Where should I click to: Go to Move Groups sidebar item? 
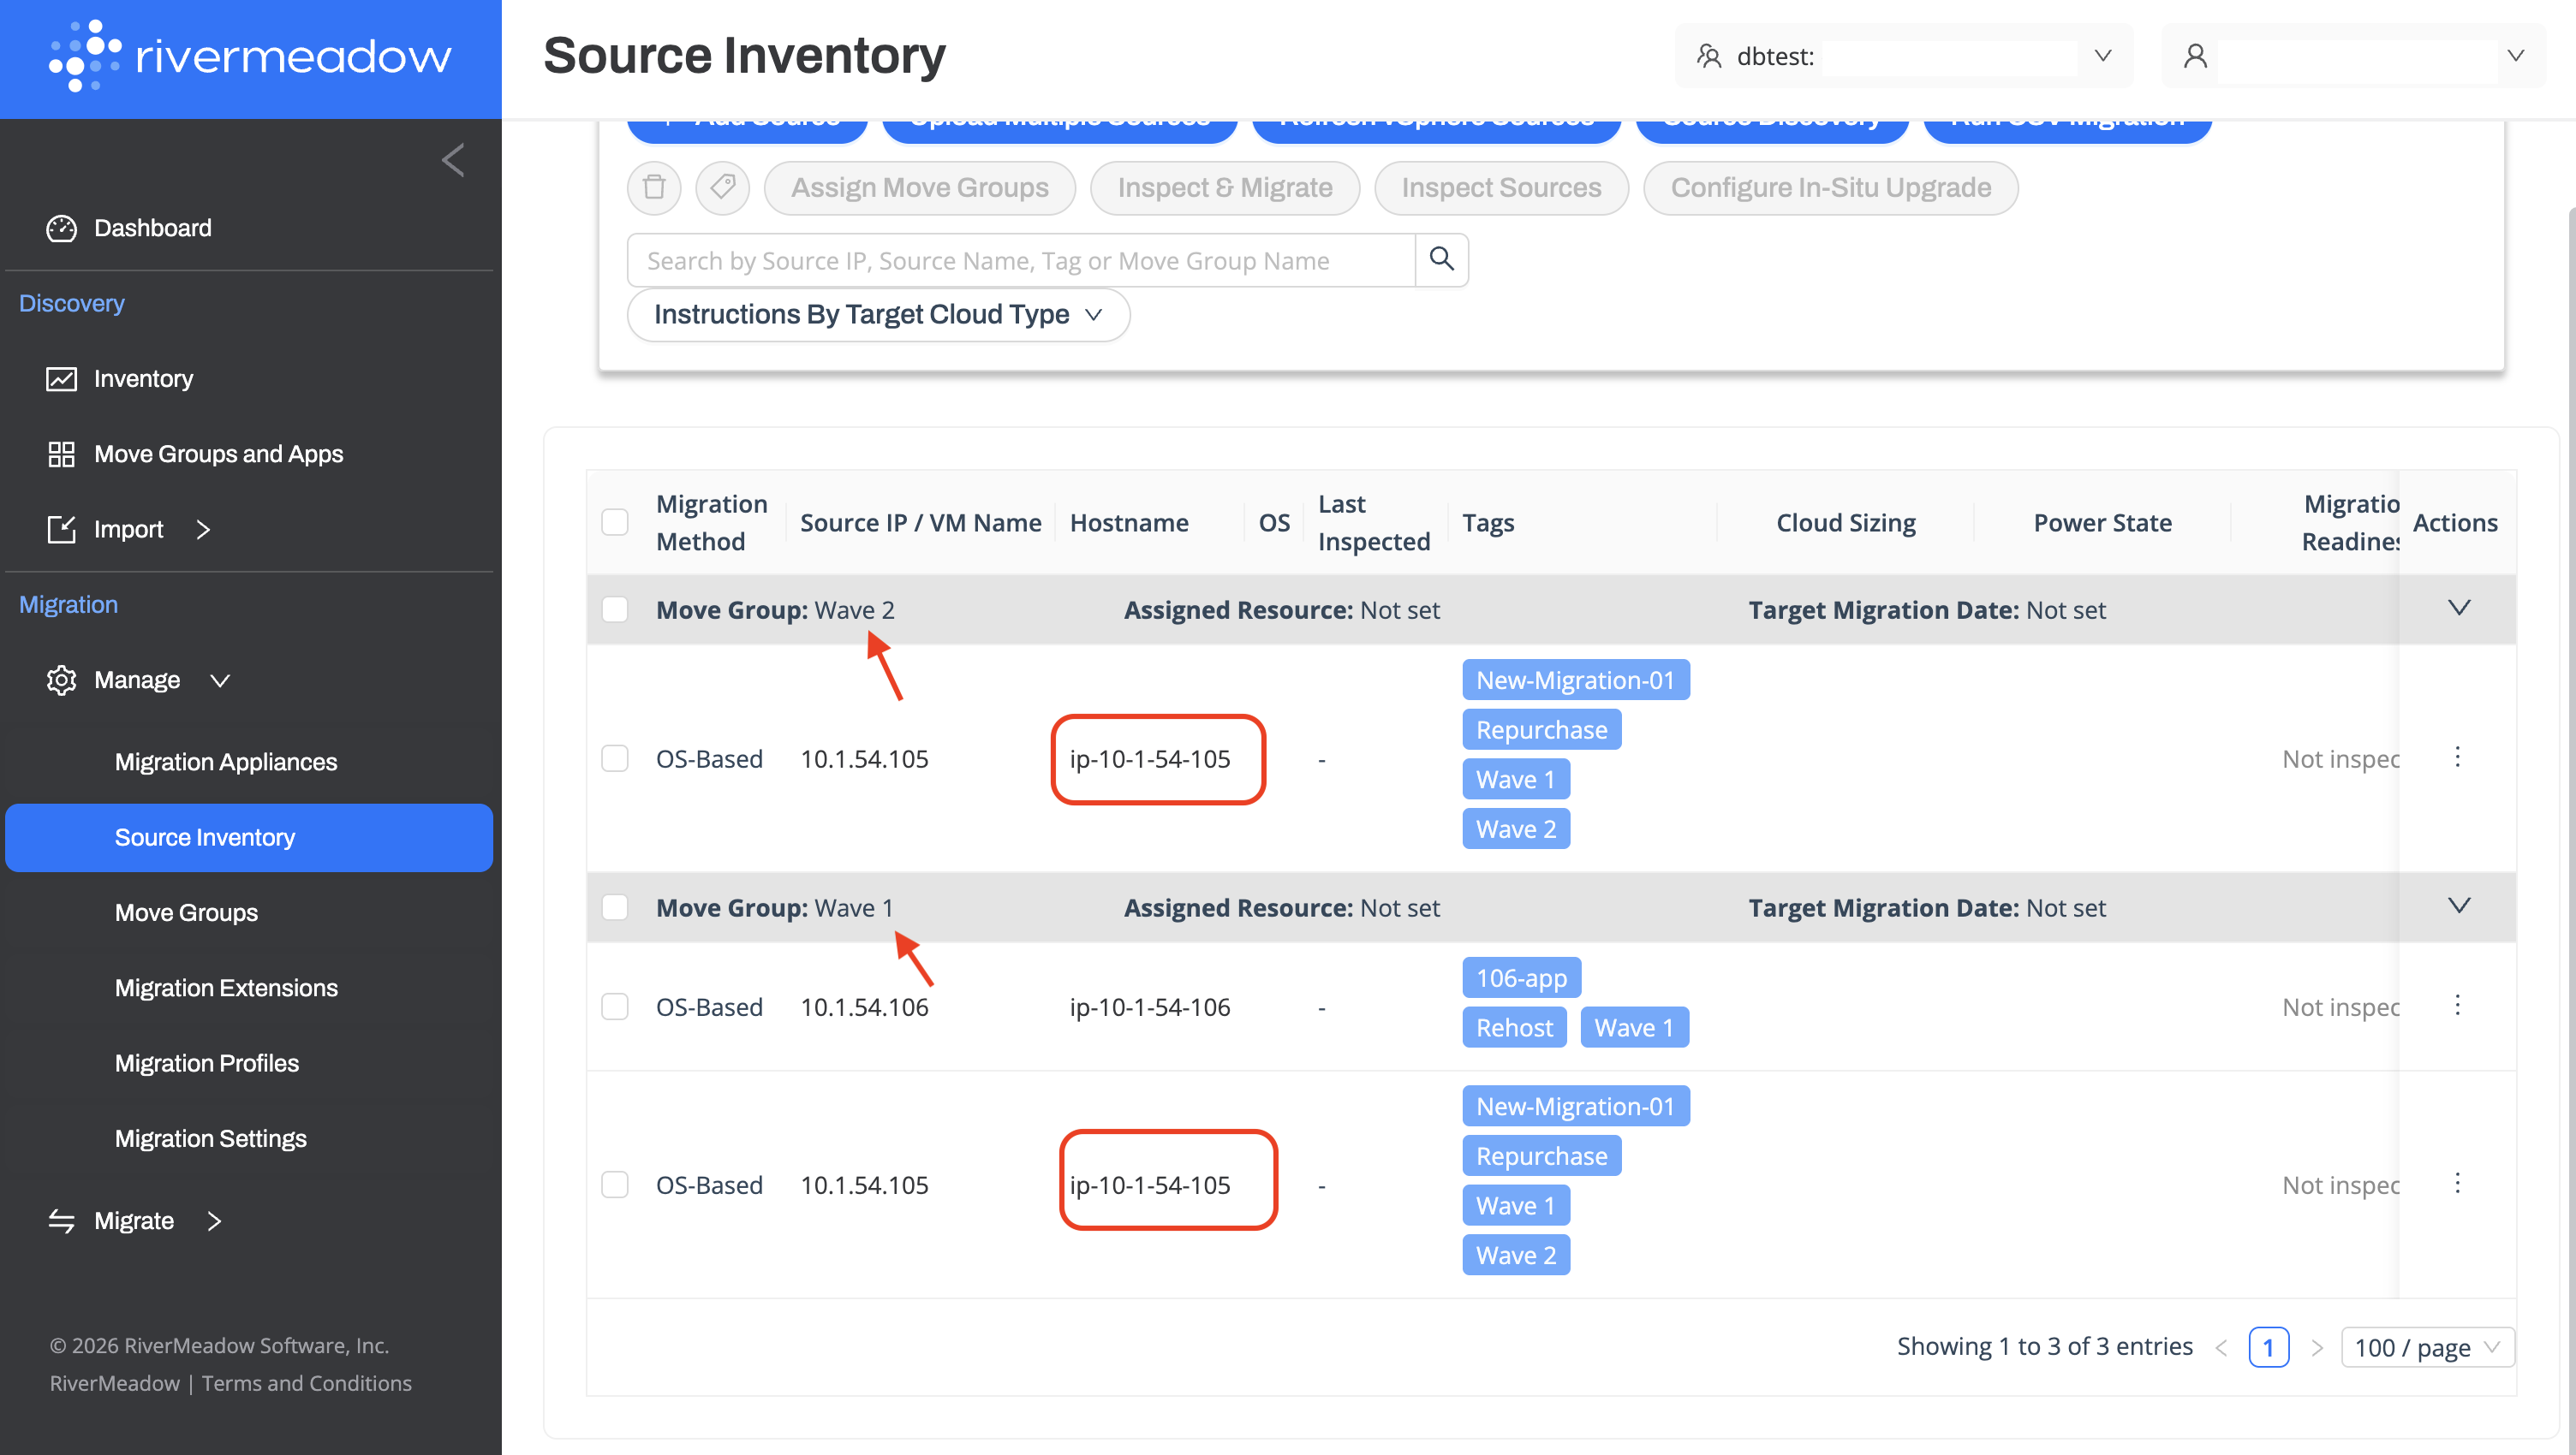pyautogui.click(x=186, y=912)
